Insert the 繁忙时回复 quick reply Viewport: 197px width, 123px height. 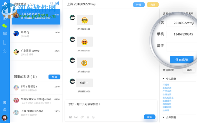pyautogui.click(x=168, y=98)
